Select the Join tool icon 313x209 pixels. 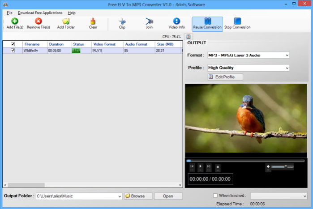point(149,21)
